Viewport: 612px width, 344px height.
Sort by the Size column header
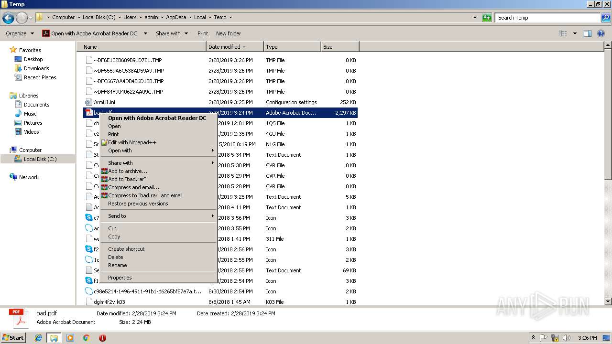[x=340, y=47]
